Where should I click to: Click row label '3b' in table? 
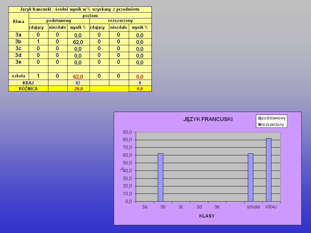coord(18,42)
